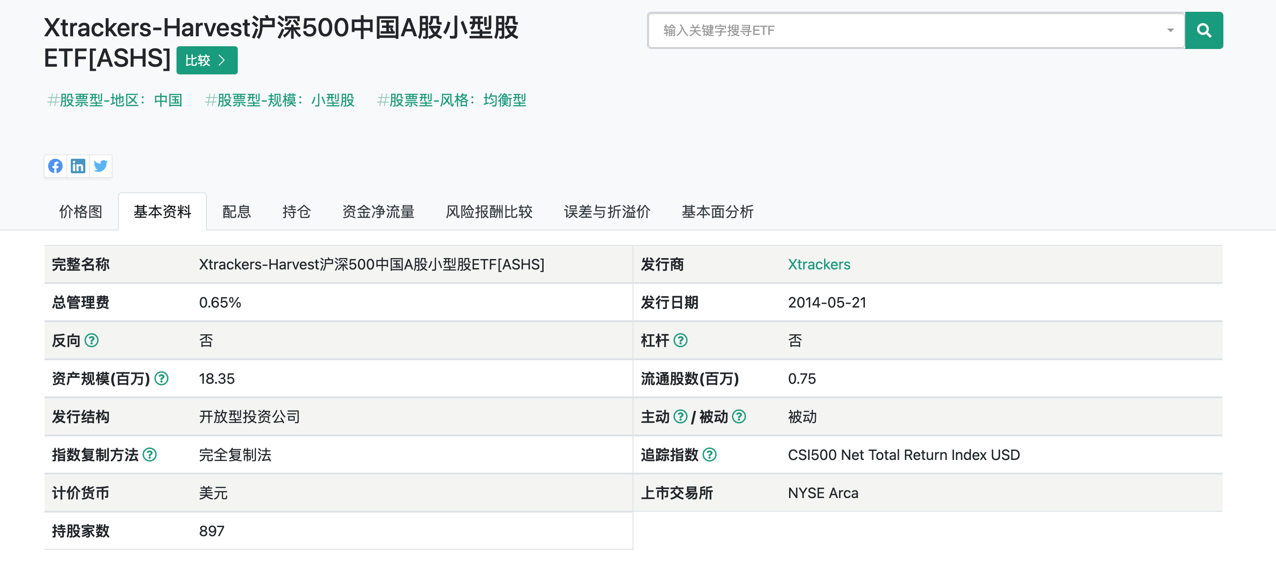Share the page via the LinkedIn icon
Viewport: 1276px width, 567px height.
78,166
